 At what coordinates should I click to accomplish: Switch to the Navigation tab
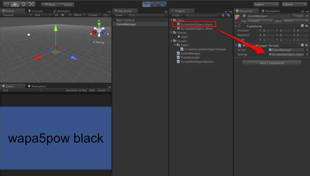[271, 11]
